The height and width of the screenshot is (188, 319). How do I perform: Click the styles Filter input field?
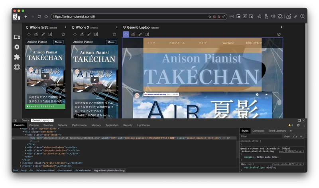pyautogui.click(x=261, y=136)
